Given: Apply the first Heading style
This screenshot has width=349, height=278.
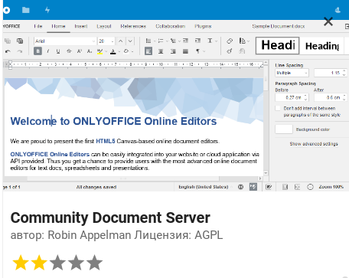Looking at the screenshot, I should 278,45.
